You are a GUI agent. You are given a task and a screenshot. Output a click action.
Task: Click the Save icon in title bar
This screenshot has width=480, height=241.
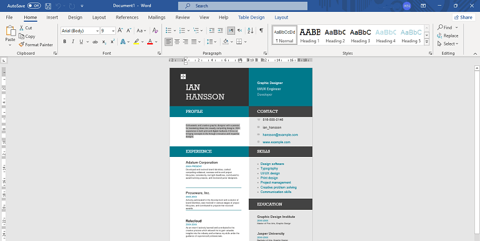[x=48, y=6]
